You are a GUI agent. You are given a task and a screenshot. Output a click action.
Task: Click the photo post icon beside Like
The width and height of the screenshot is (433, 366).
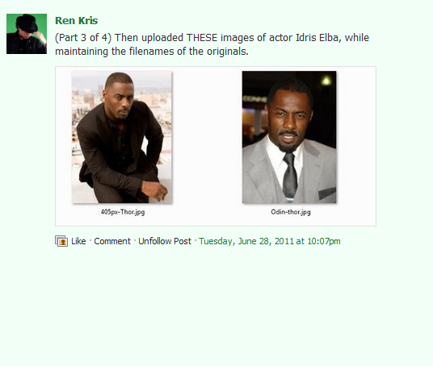[61, 241]
